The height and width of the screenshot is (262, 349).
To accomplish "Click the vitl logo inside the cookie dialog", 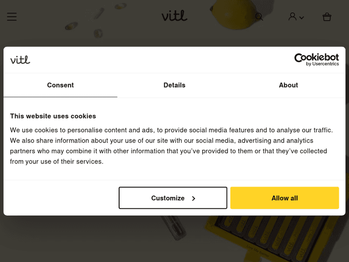I will pos(20,60).
